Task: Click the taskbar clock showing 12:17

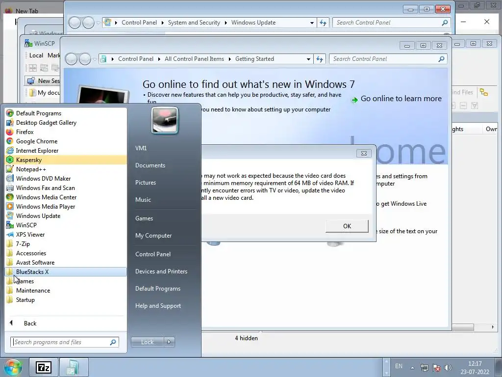Action: (x=475, y=364)
